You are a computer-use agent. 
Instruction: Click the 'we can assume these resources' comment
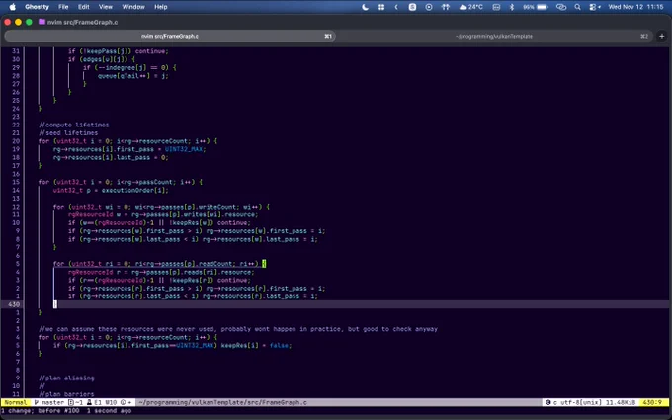pyautogui.click(x=238, y=329)
